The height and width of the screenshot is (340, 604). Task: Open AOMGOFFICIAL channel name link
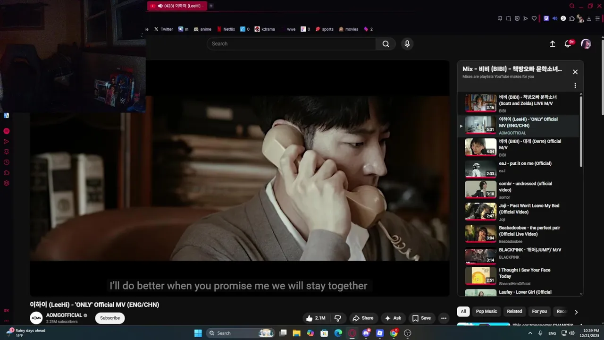tap(64, 315)
